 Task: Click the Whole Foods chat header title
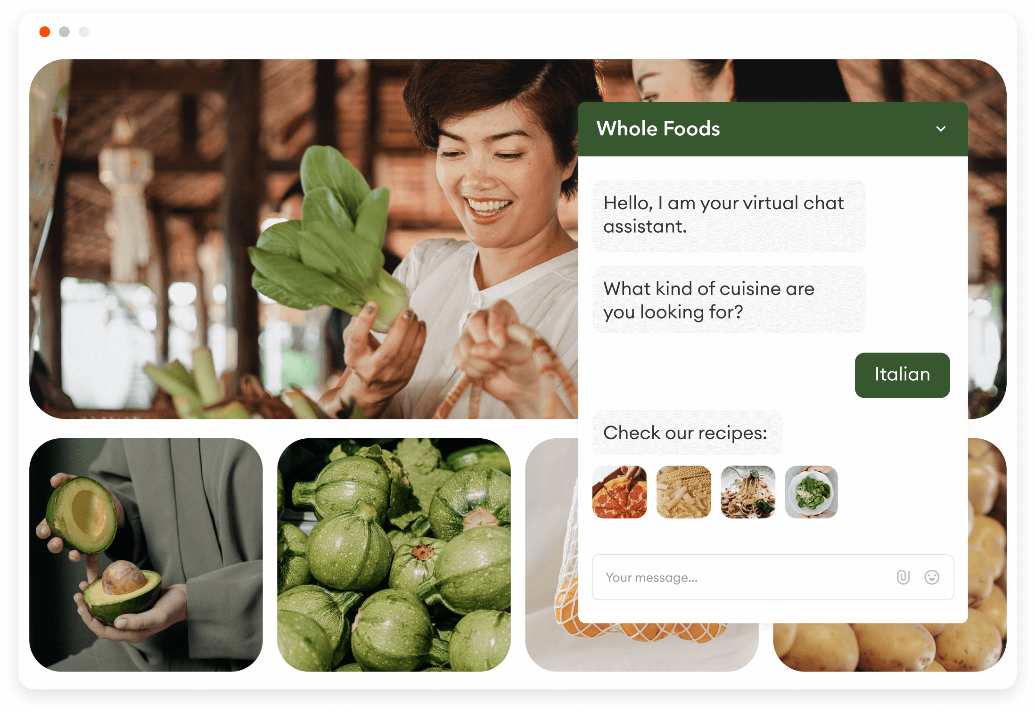pyautogui.click(x=658, y=129)
